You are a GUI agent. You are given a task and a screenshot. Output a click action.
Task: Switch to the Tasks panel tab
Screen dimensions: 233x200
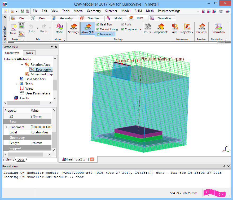29,53
